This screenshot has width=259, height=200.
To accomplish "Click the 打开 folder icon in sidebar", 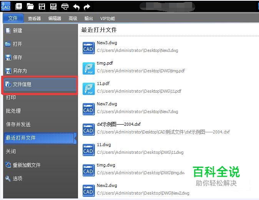I will (x=8, y=44).
